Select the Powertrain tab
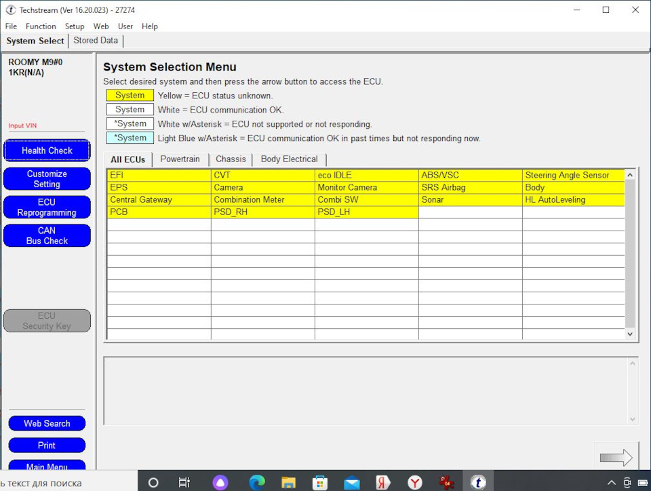This screenshot has width=651, height=491. coord(180,159)
